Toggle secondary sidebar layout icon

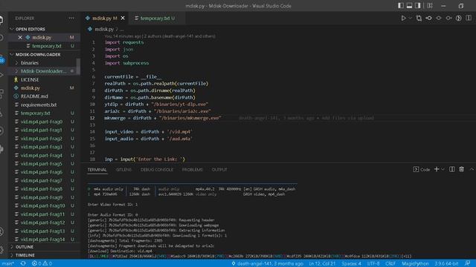click(418, 5)
